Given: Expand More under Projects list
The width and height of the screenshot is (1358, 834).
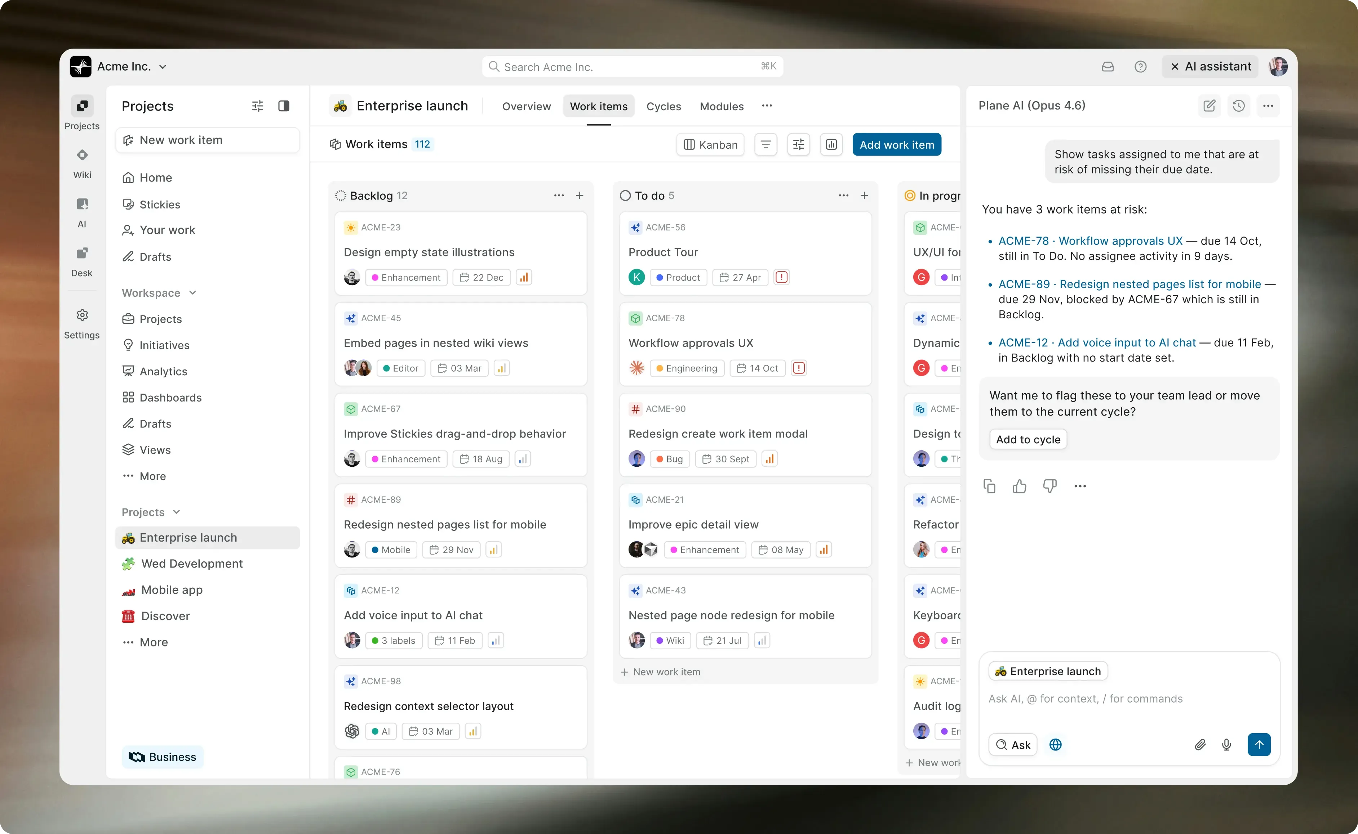Looking at the screenshot, I should [x=145, y=642].
